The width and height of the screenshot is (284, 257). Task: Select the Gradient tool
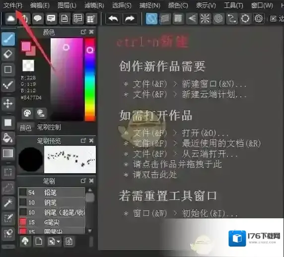pyautogui.click(x=8, y=153)
